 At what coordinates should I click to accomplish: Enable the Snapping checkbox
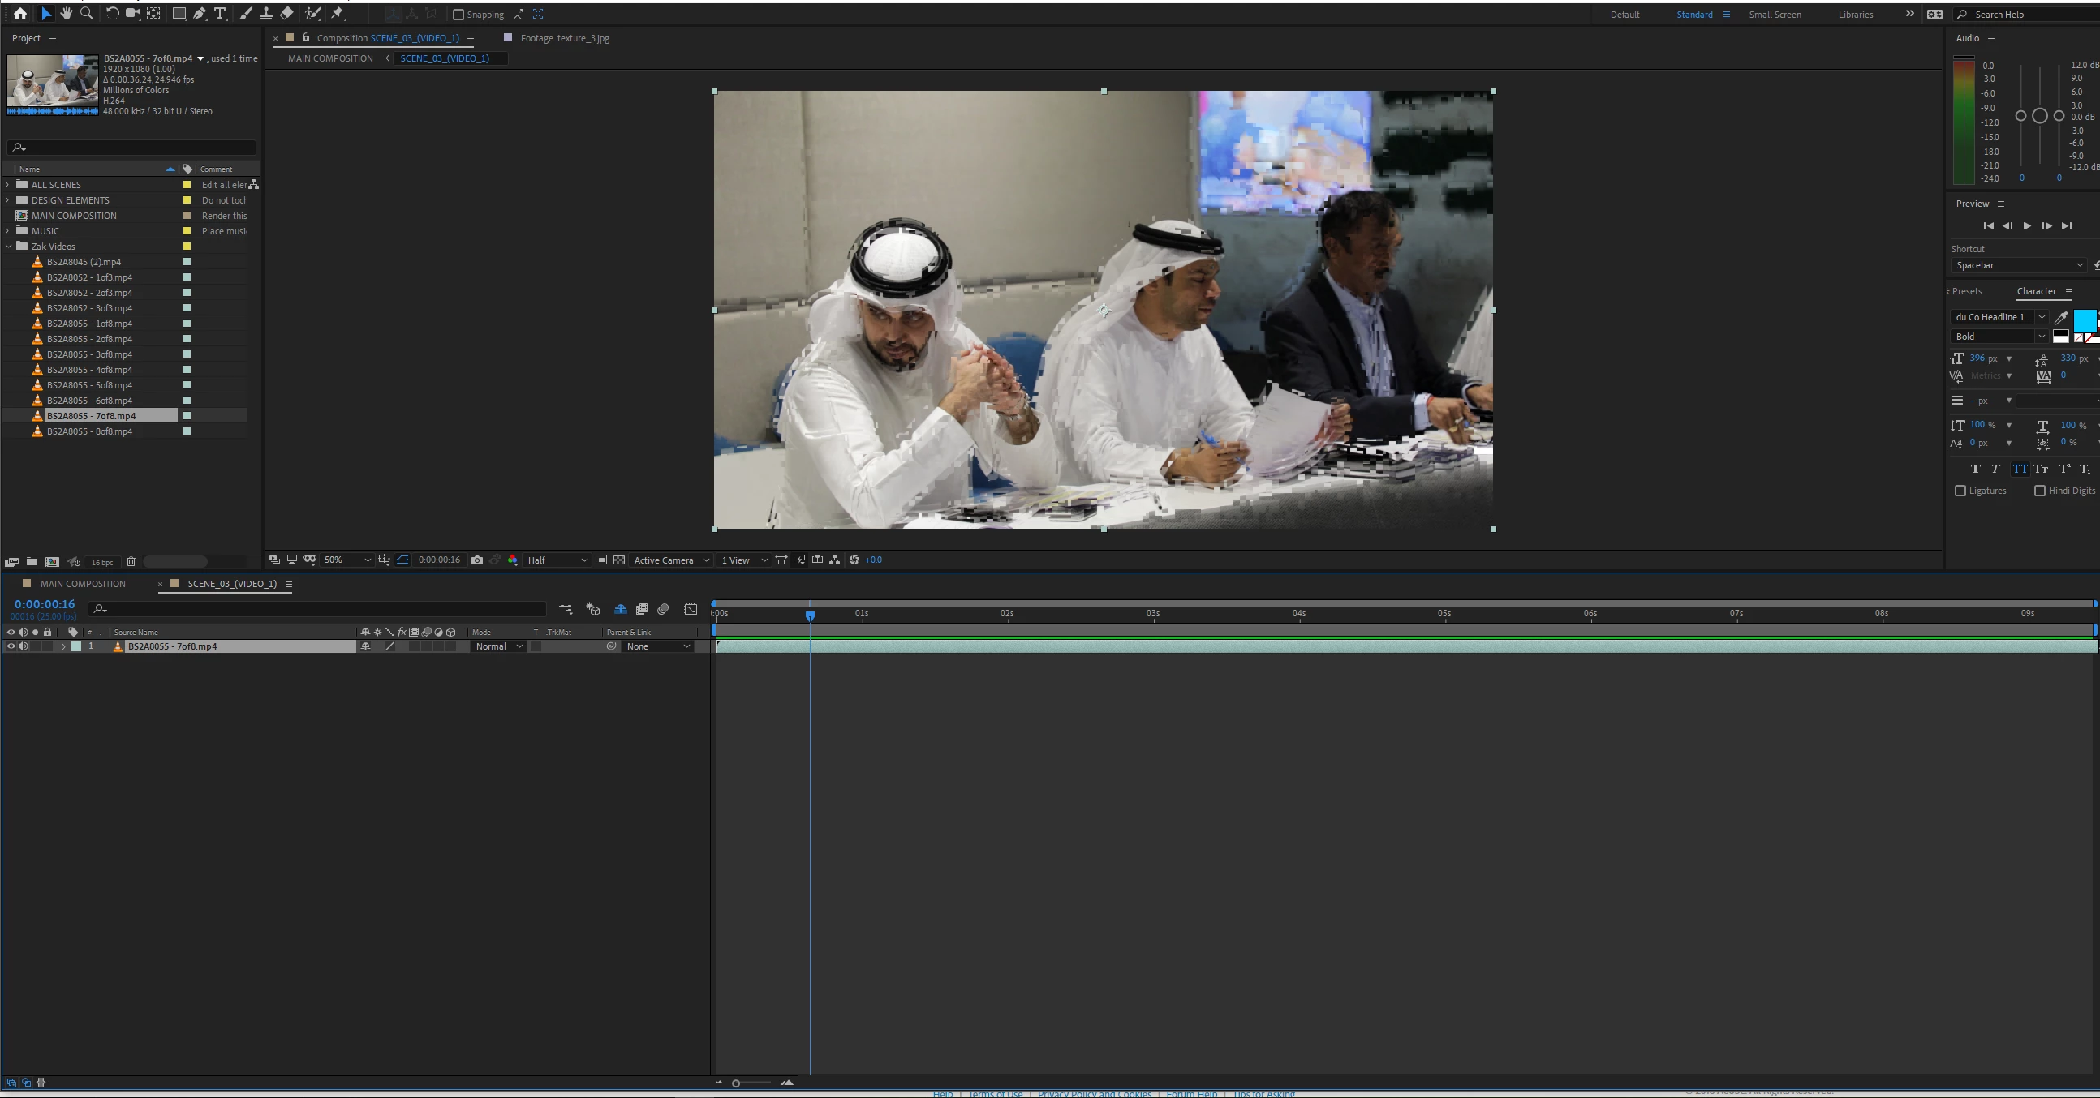point(458,14)
